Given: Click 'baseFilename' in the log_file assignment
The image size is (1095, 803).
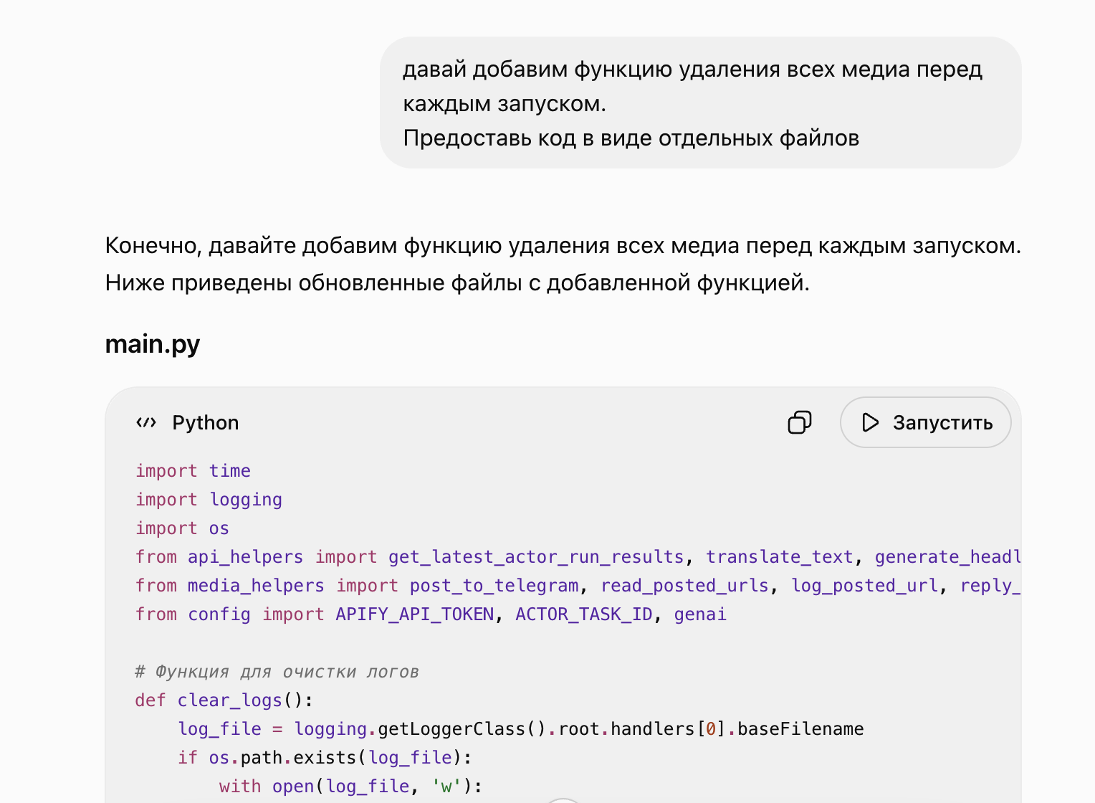Looking at the screenshot, I should coord(800,729).
